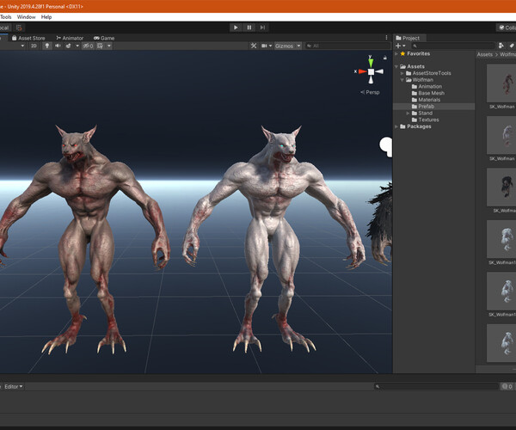Toggle the orientation gizmo lock icon
Image resolution: width=516 pixels, height=430 pixels.
[385, 58]
